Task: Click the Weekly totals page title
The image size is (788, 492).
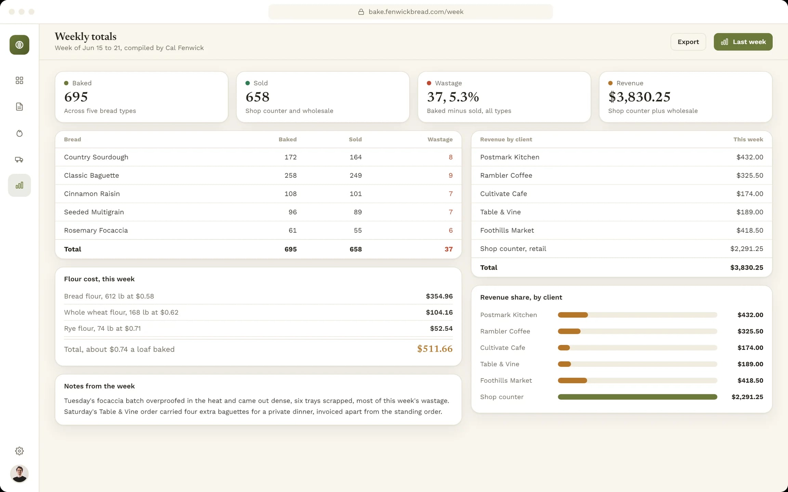Action: pos(86,37)
